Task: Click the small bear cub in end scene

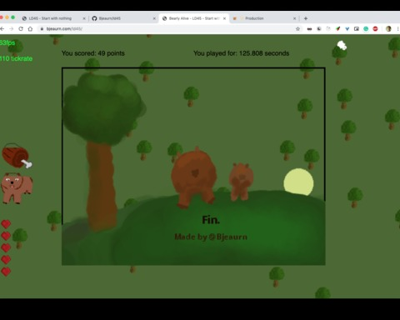Action: pos(241,182)
